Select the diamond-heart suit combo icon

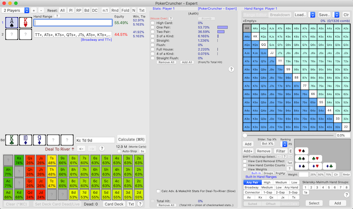click(x=315, y=166)
